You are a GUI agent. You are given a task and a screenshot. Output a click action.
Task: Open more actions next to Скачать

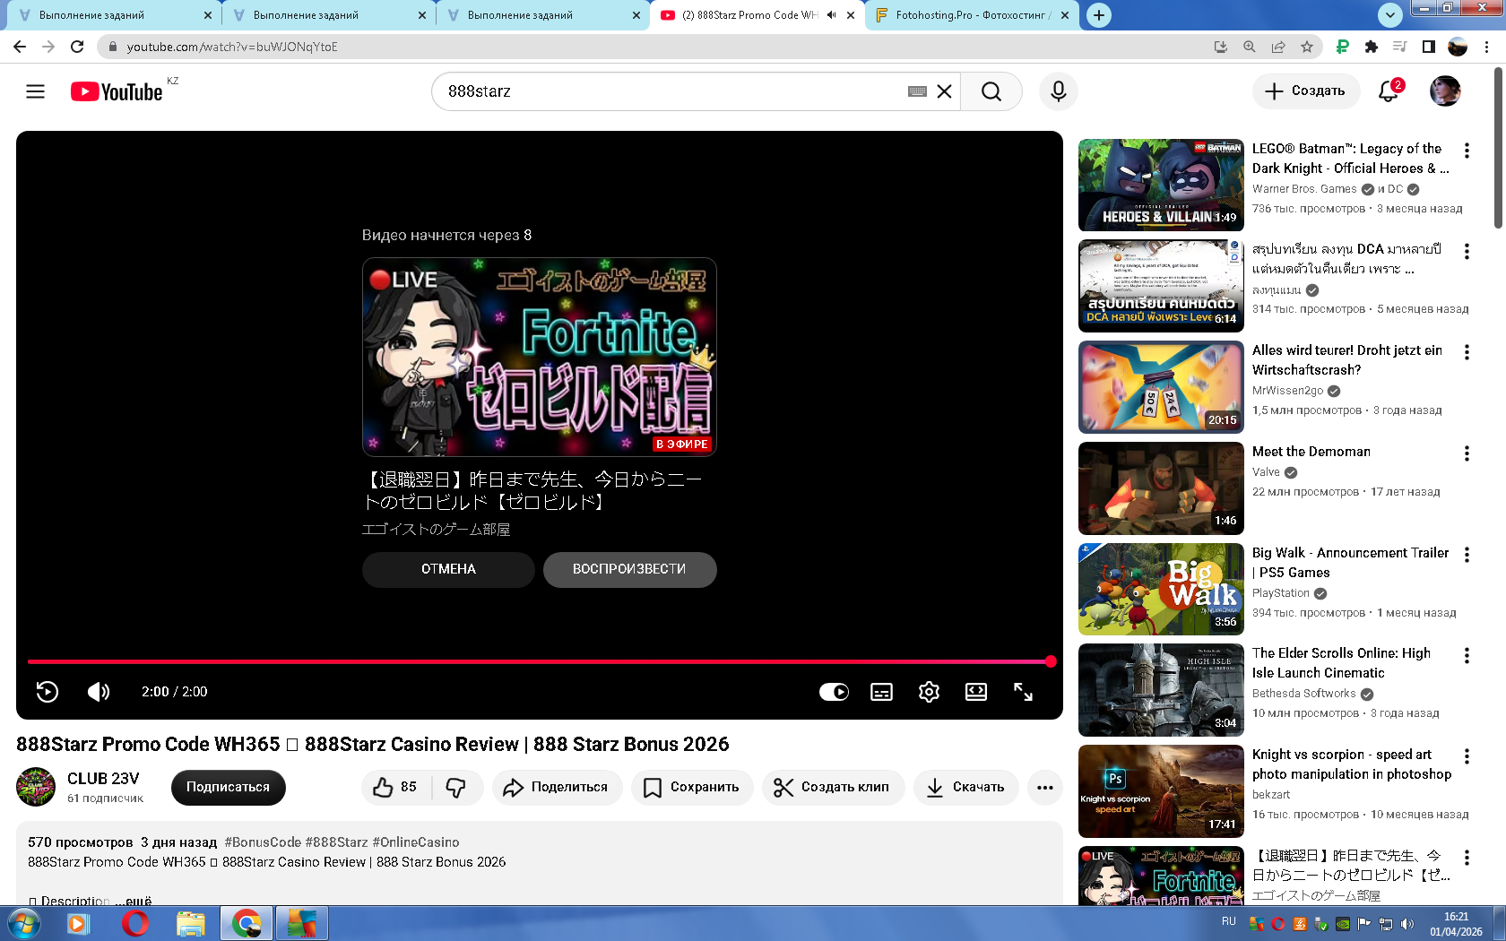tap(1044, 788)
